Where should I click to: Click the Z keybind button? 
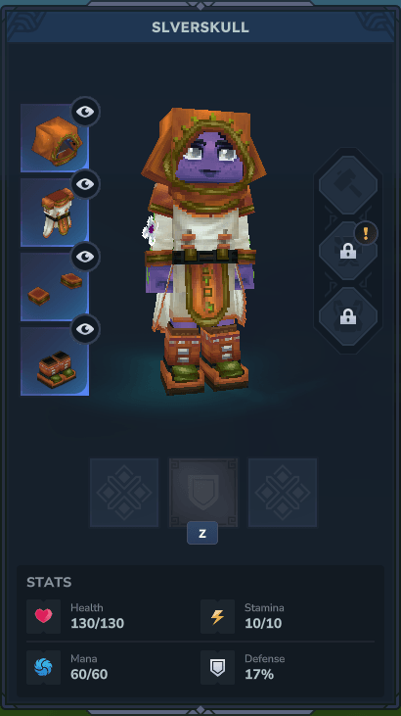coord(202,534)
